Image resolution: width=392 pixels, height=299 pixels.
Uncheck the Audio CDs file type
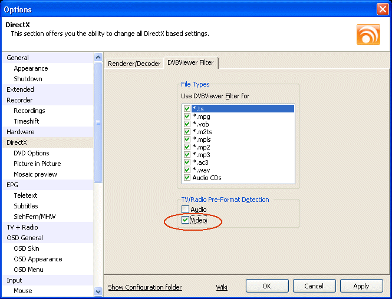pos(187,178)
